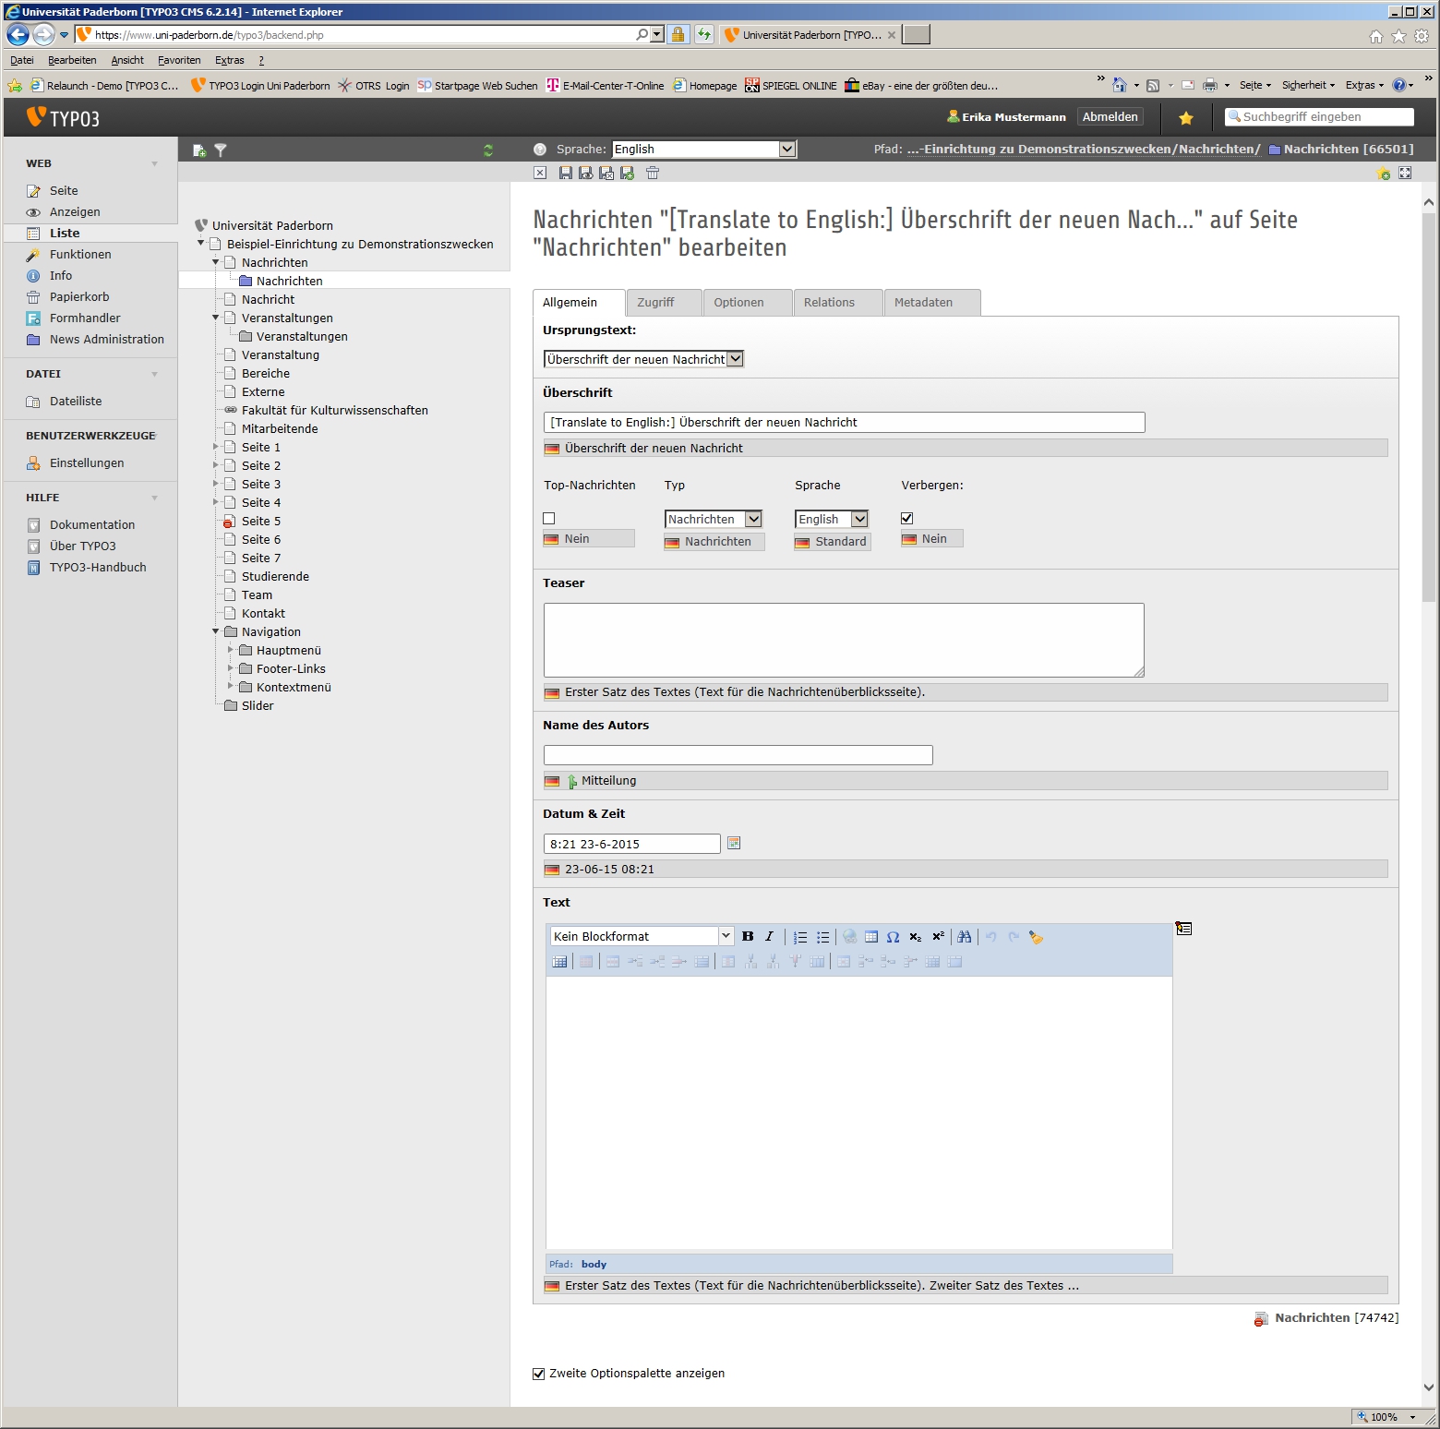The height and width of the screenshot is (1429, 1440).
Task: Select Fakultät für Kulturwissenschaften in tree
Action: 334,410
